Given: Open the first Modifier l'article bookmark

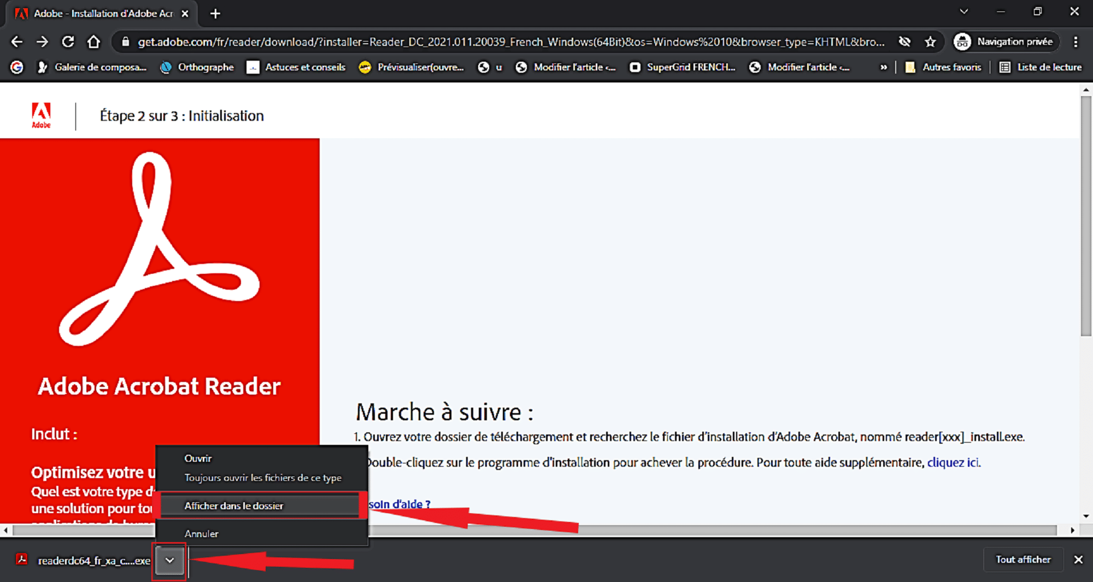Looking at the screenshot, I should coord(566,67).
